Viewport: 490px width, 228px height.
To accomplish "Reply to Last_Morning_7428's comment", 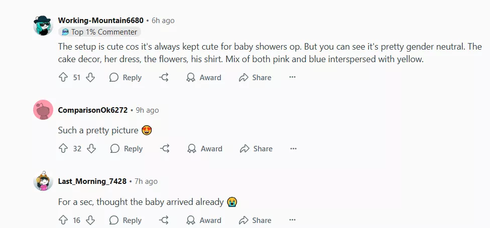I will pyautogui.click(x=126, y=220).
